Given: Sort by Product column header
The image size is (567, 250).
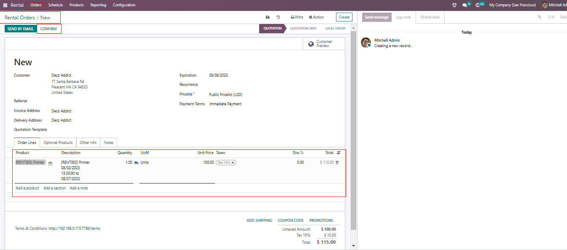Looking at the screenshot, I should point(22,153).
